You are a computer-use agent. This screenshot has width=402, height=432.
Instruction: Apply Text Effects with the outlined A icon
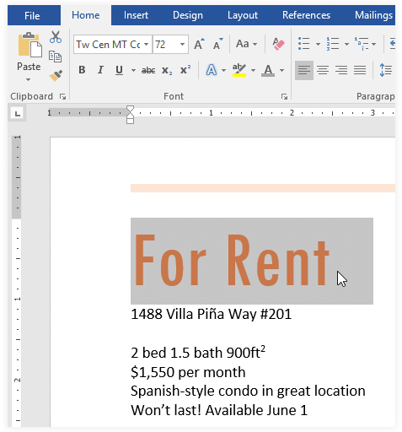tap(212, 70)
